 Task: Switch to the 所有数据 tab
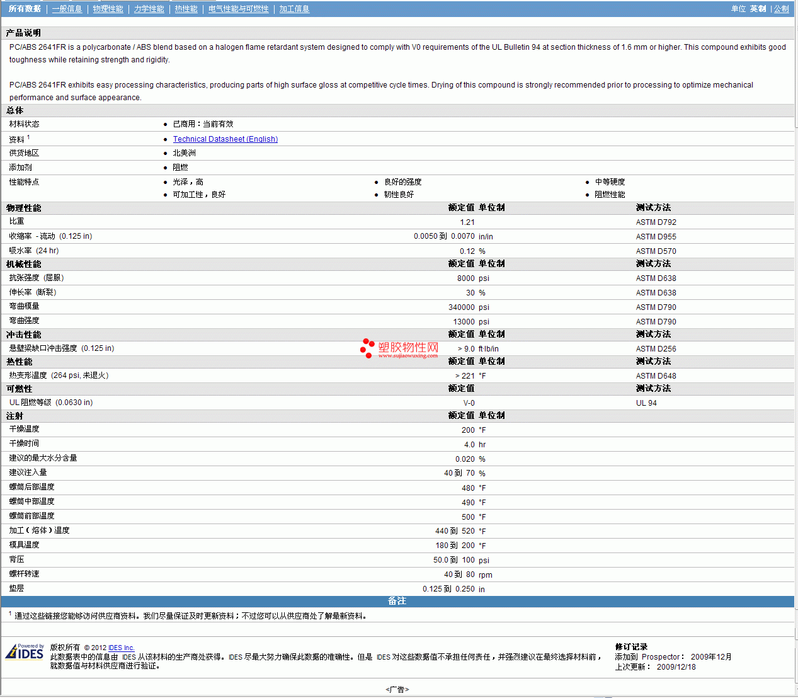(x=25, y=9)
